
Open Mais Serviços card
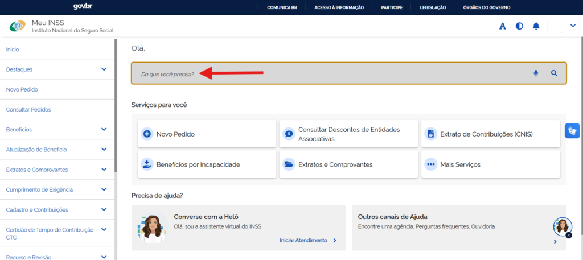coord(490,164)
